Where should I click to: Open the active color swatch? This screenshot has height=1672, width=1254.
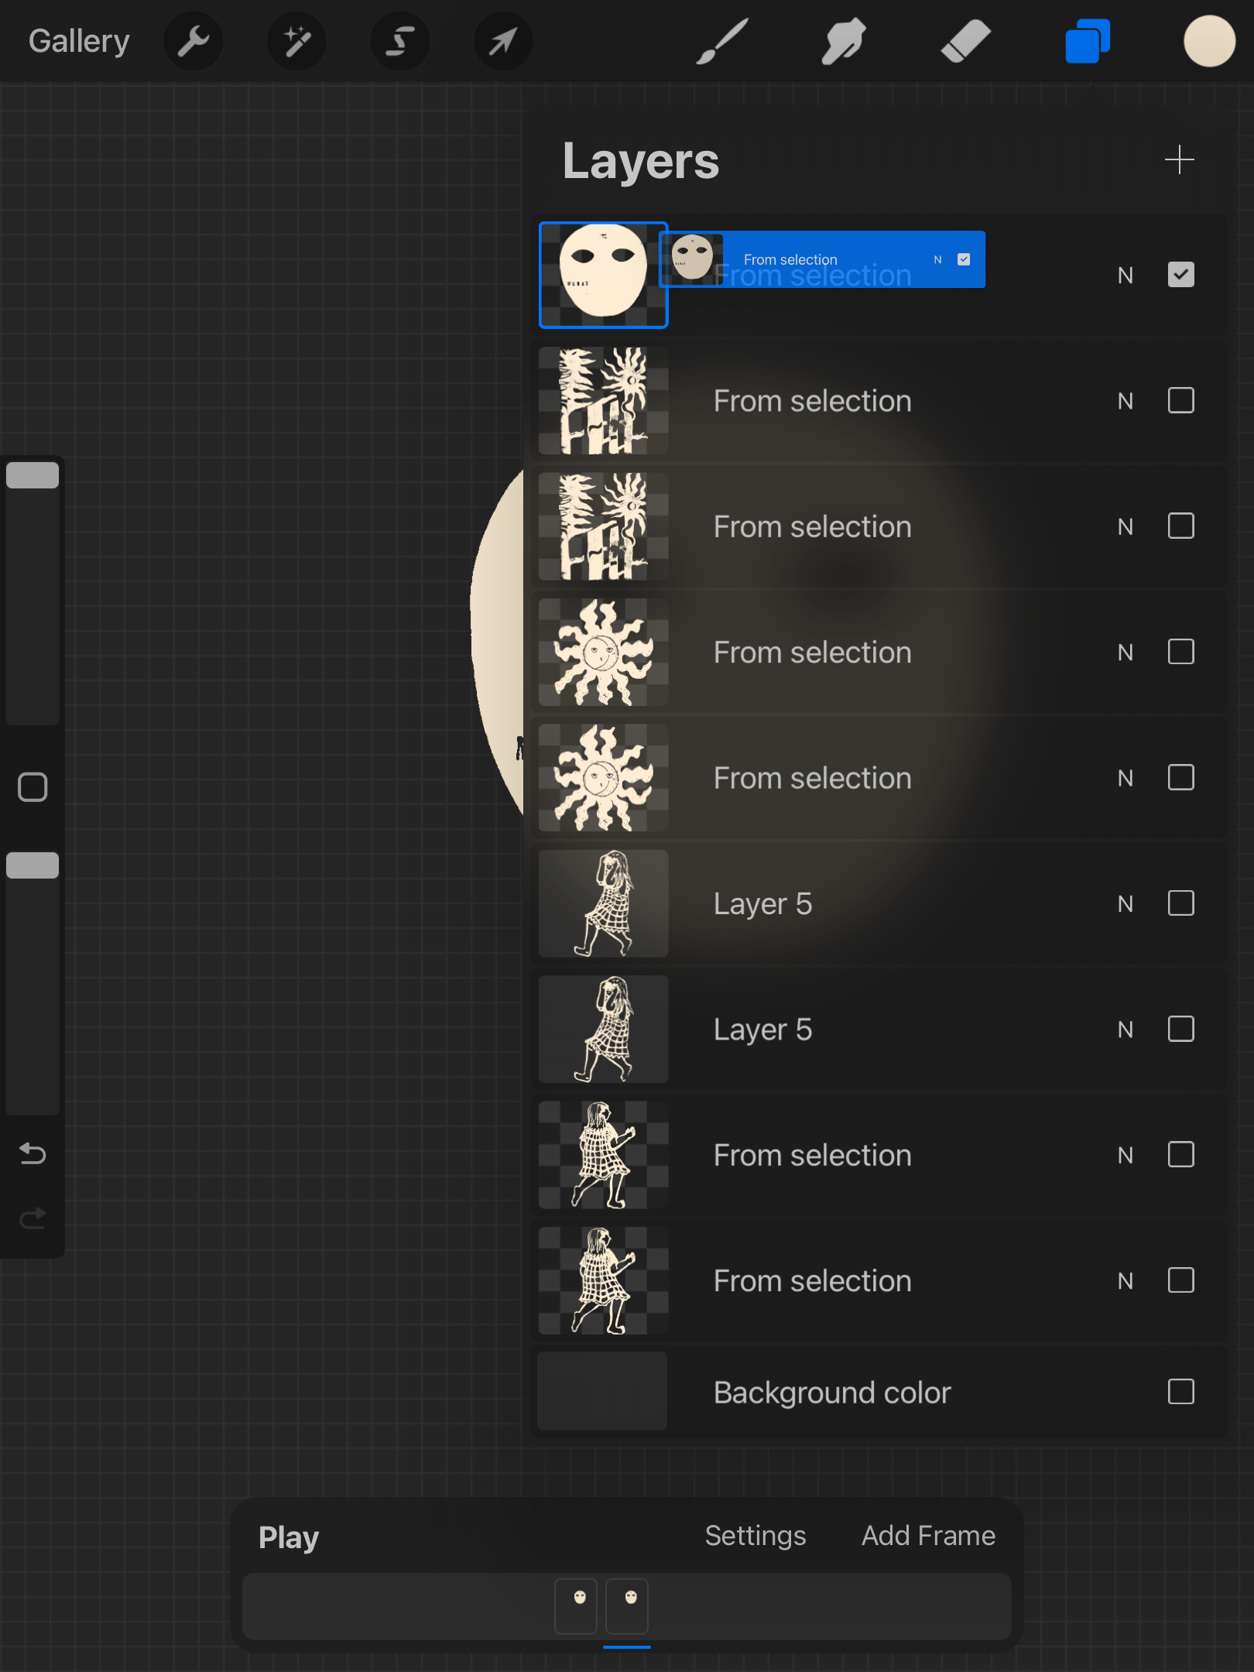1209,42
